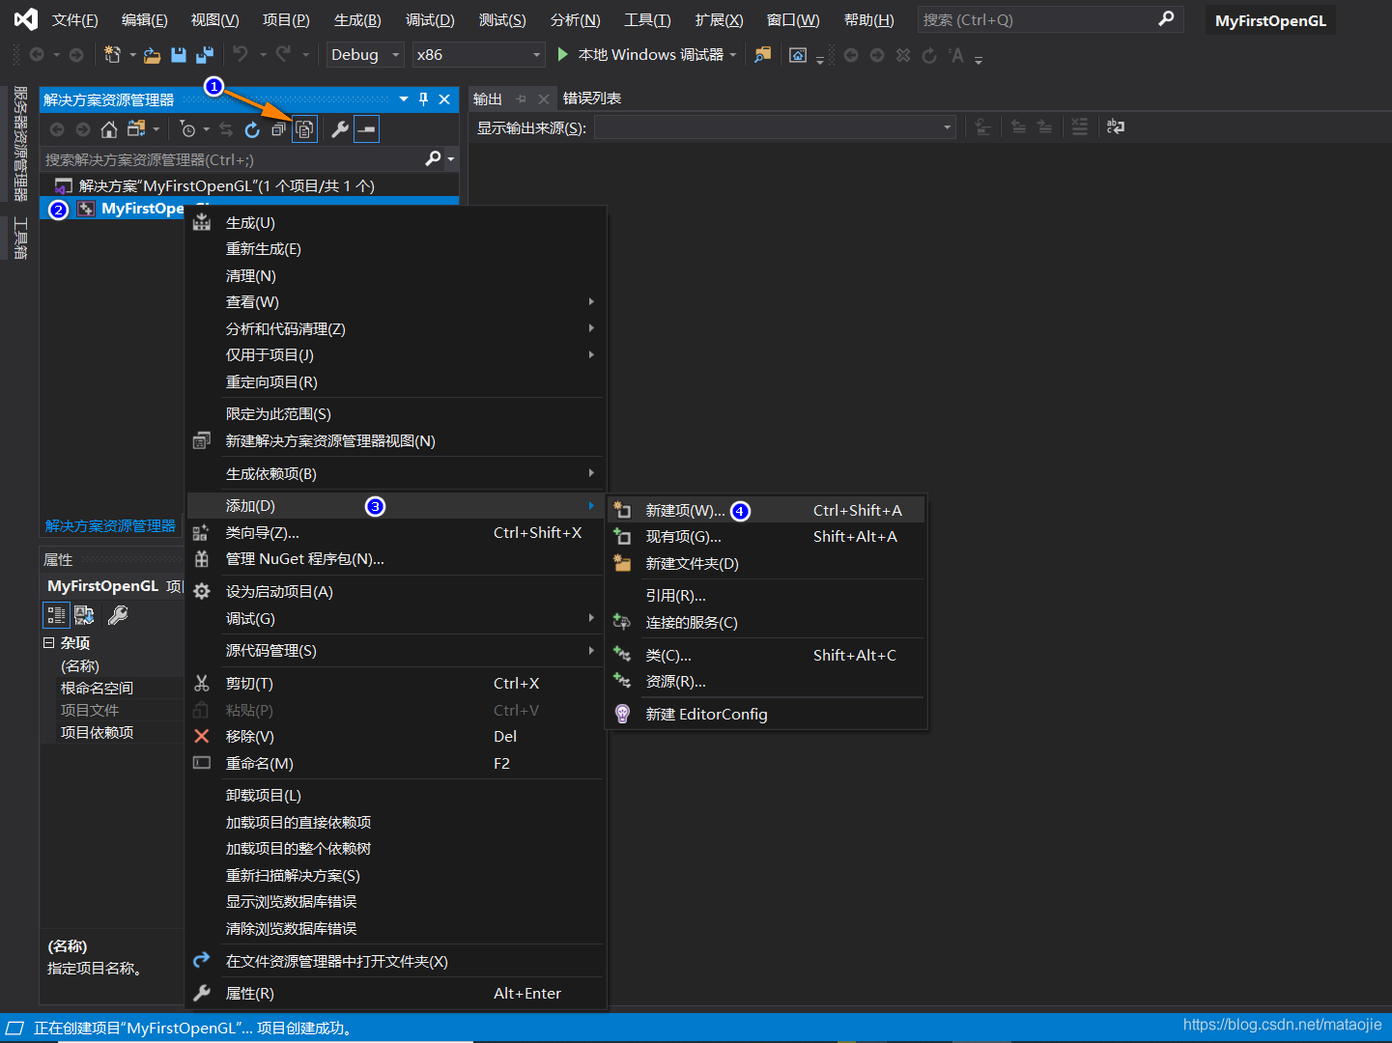The width and height of the screenshot is (1392, 1043).
Task: Open the 调试(D) menu
Action: tap(430, 19)
